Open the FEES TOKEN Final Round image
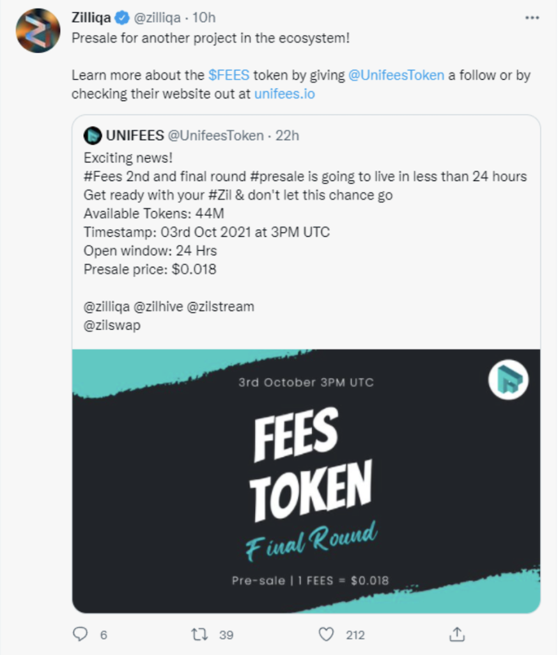The width and height of the screenshot is (558, 655). [306, 481]
